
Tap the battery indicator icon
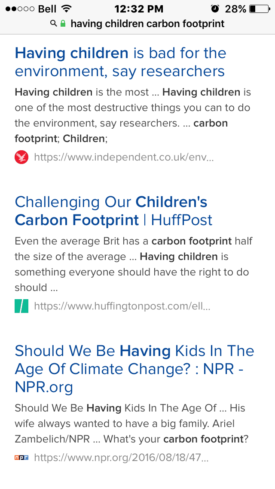coord(260,9)
